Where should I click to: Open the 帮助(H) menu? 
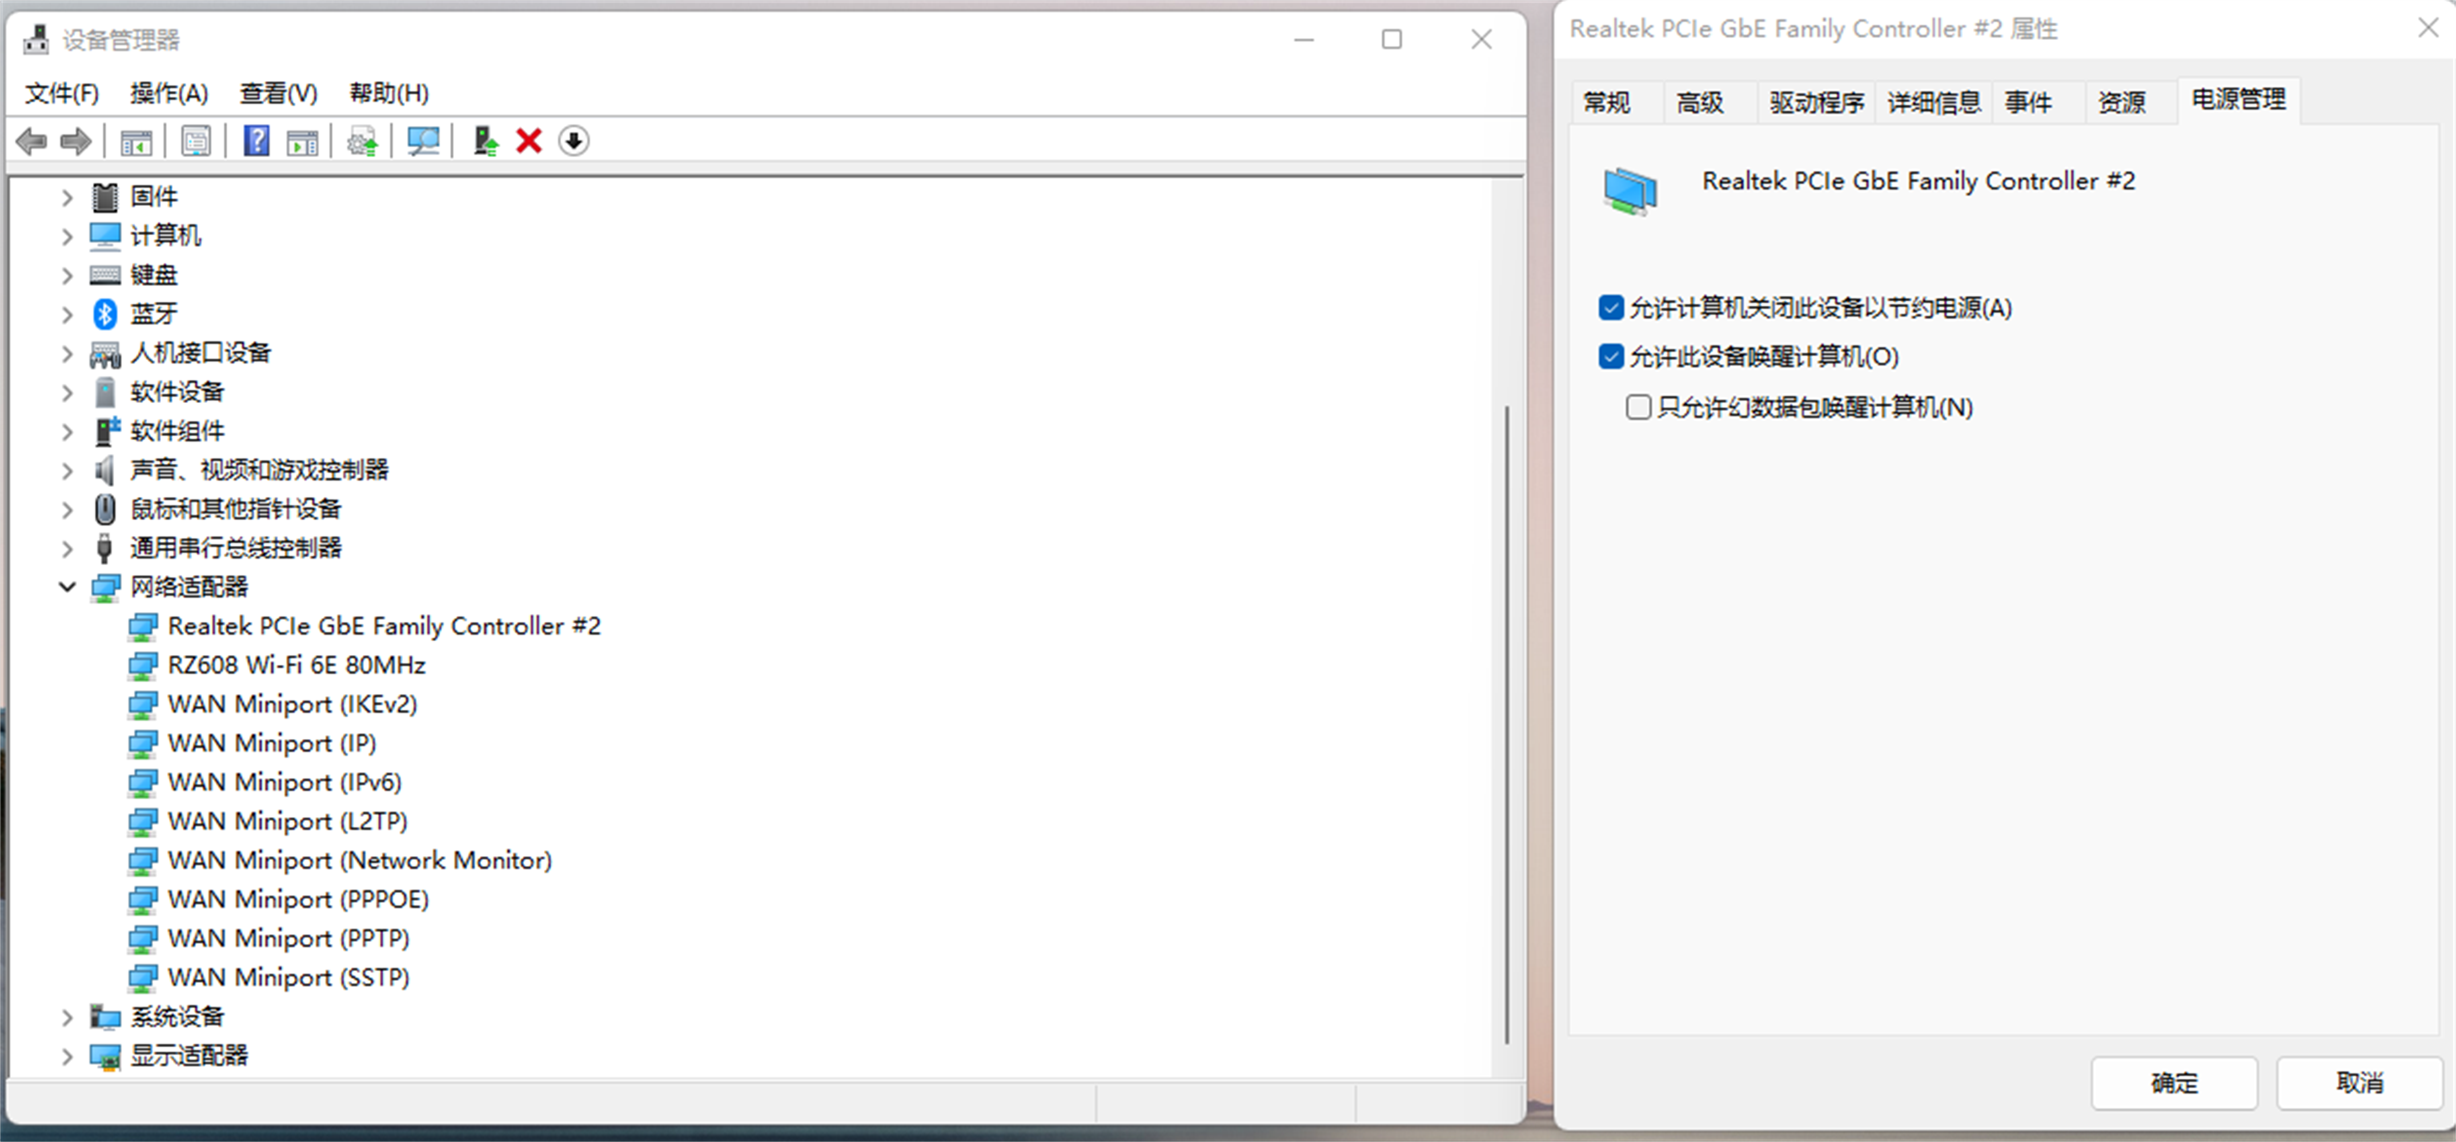[389, 94]
